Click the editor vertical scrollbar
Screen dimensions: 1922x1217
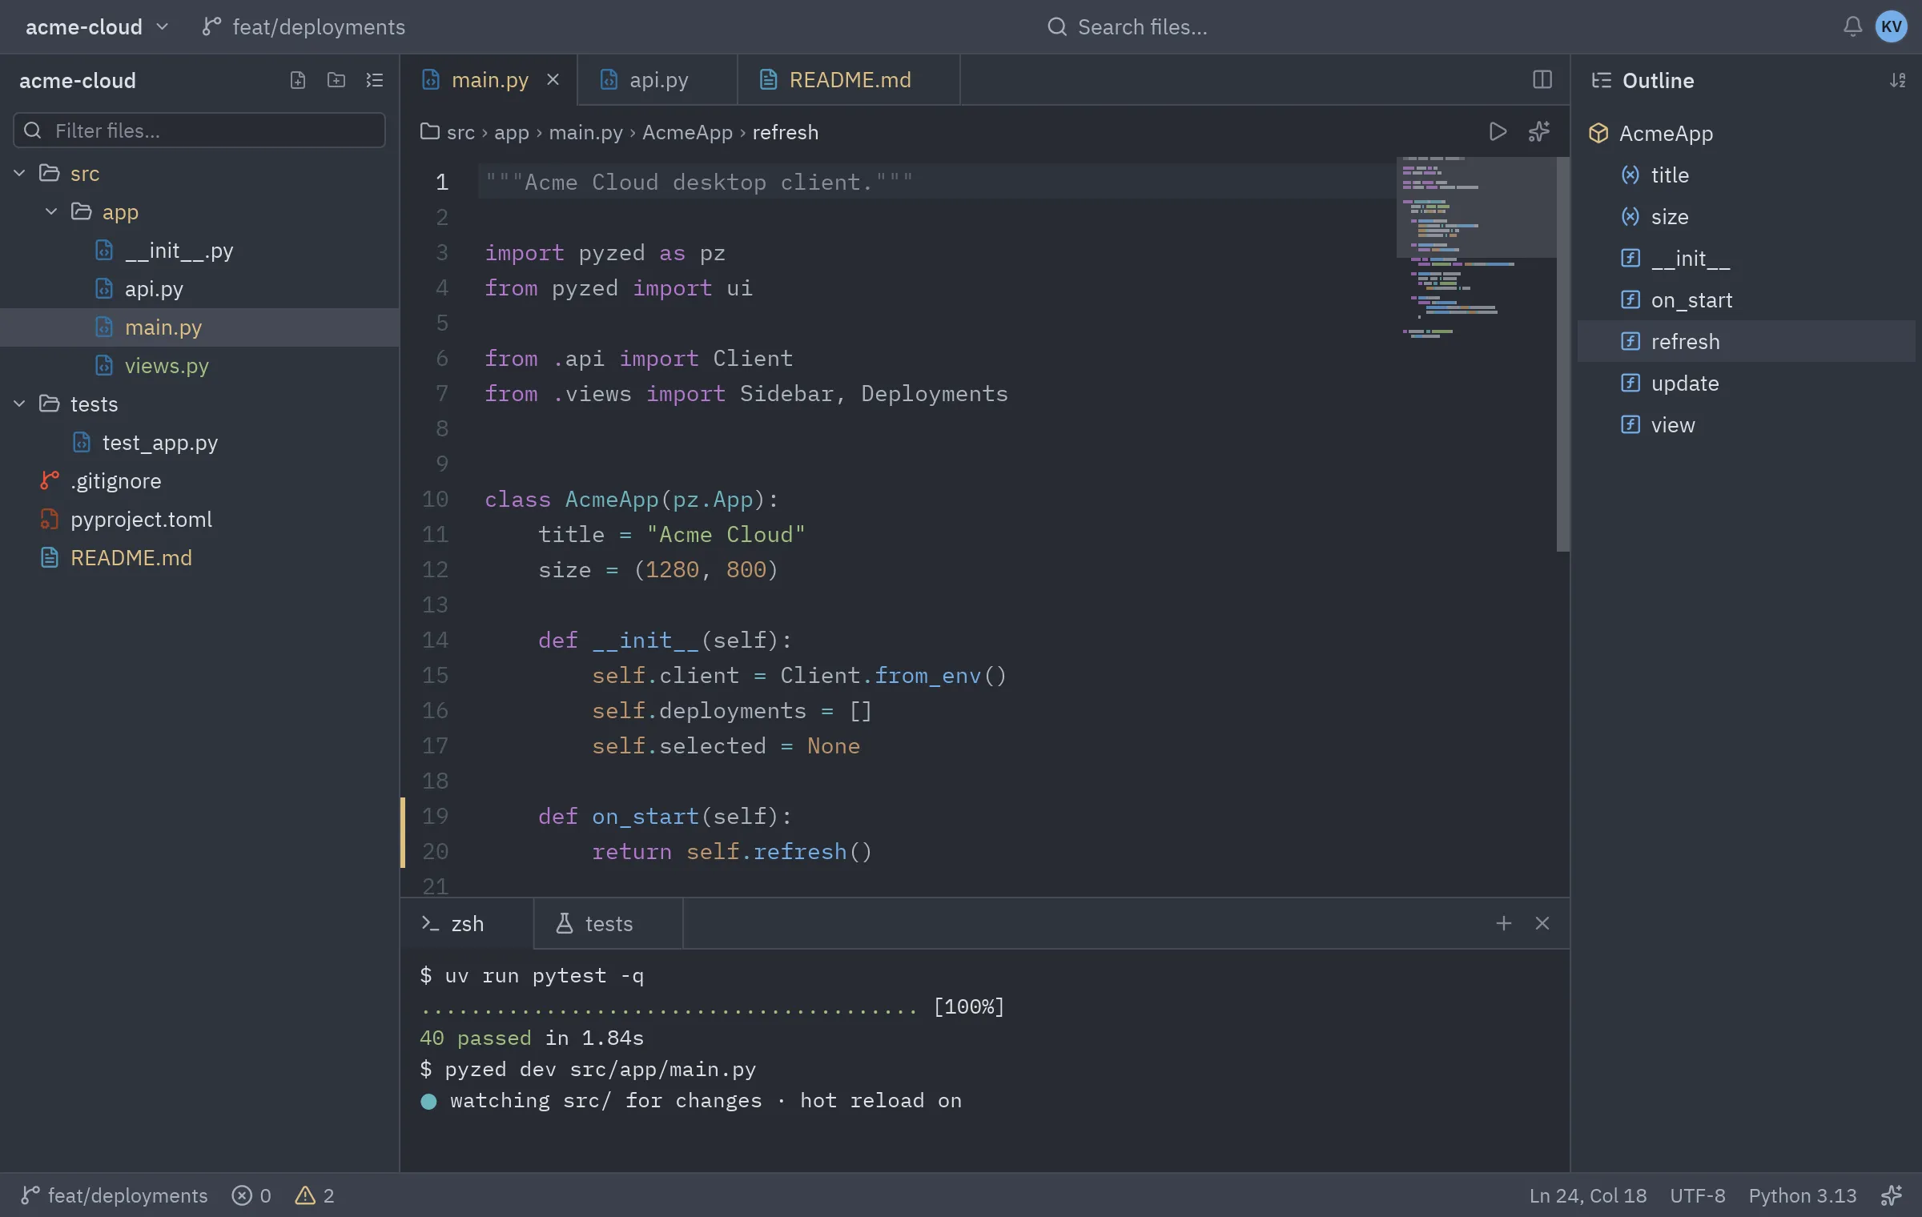pos(1562,354)
